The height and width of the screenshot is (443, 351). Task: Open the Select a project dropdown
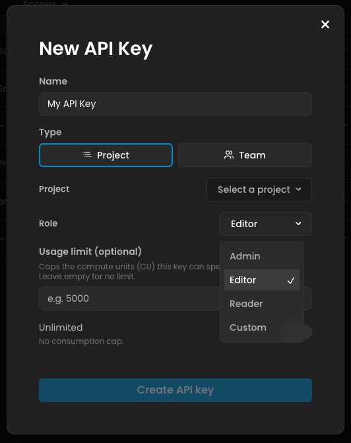(259, 189)
